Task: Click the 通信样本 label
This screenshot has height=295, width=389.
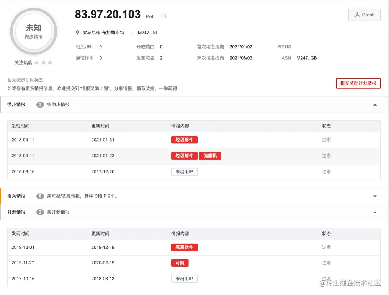Action: (85, 58)
